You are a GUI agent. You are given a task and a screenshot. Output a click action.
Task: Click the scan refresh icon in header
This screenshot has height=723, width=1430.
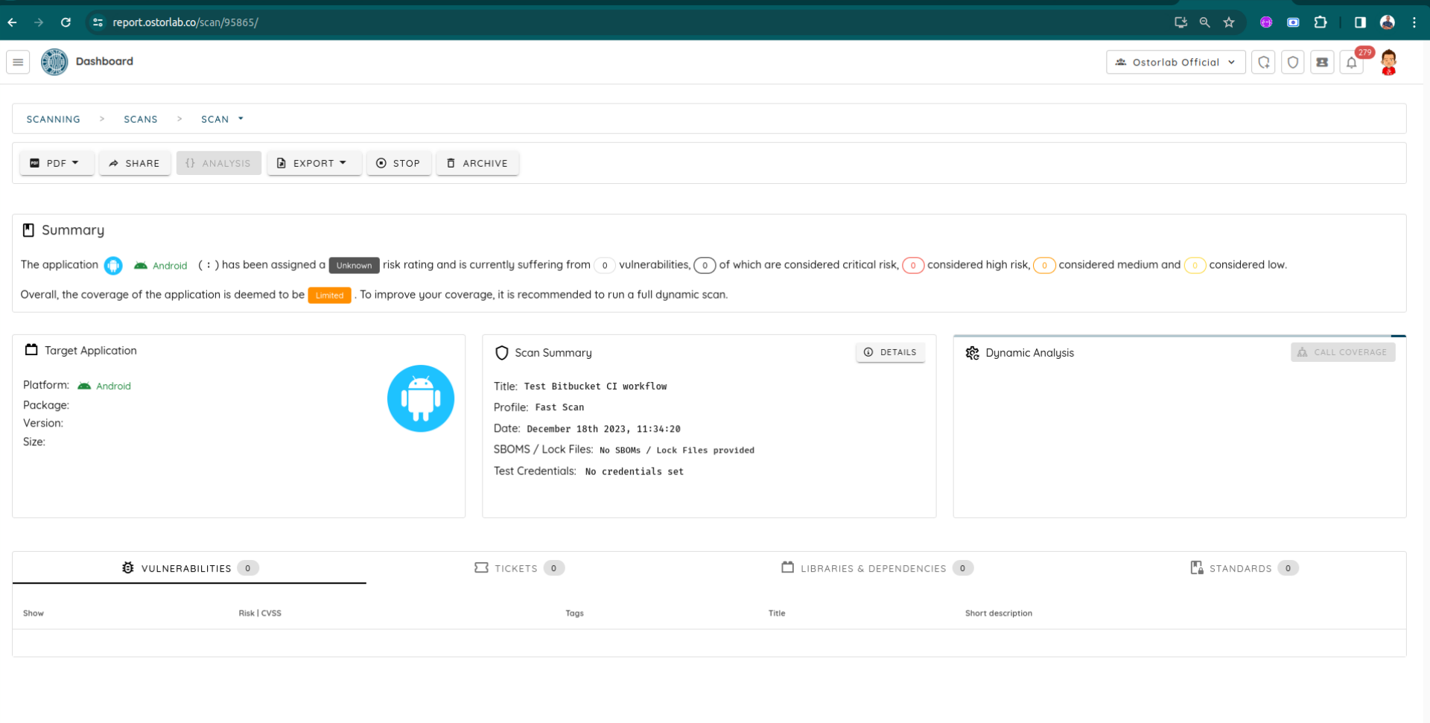[1264, 63]
